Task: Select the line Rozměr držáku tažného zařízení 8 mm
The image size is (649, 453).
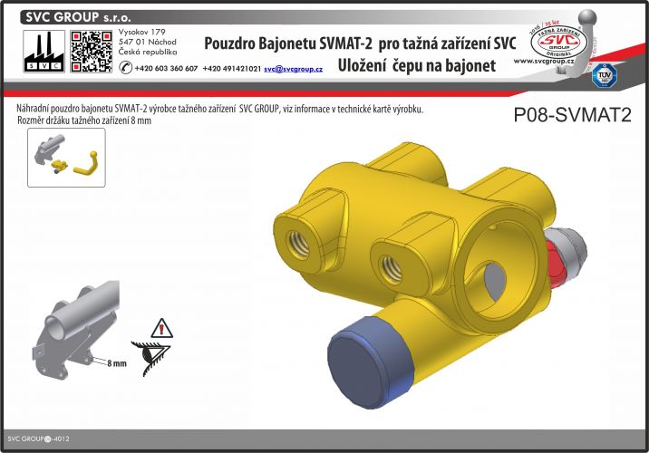Action: [85, 120]
